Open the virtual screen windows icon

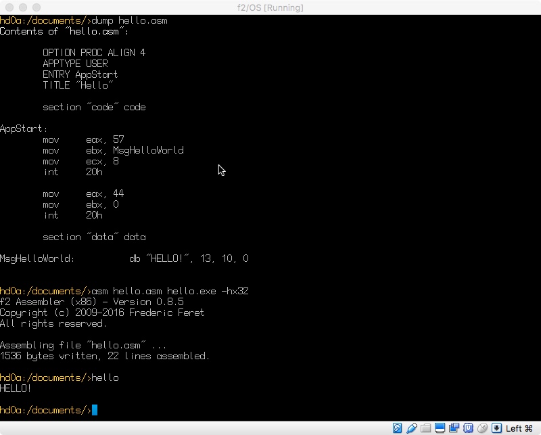coord(454,428)
